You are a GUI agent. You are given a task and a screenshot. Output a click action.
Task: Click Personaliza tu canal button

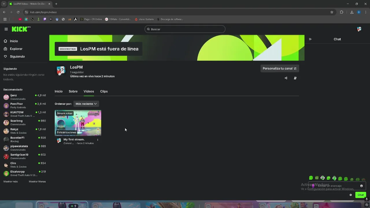coord(280,68)
